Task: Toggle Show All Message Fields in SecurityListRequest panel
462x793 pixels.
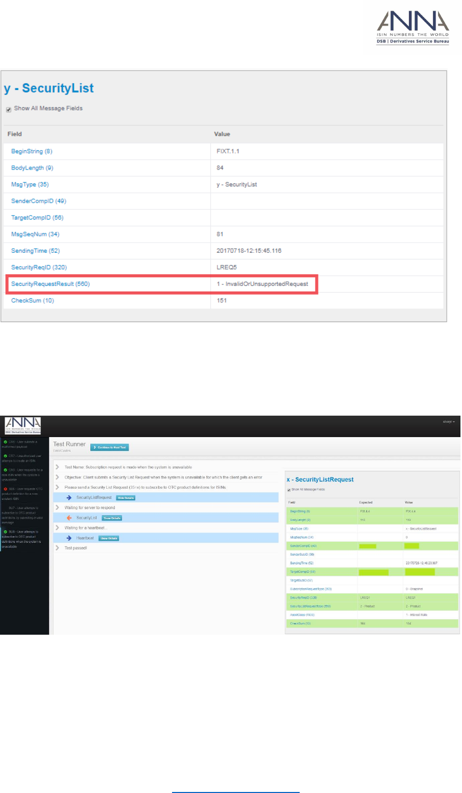Action: point(289,490)
